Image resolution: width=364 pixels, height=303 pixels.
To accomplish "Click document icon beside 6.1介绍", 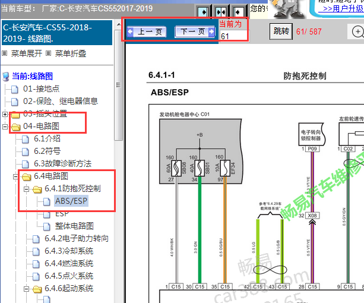I will tap(26, 140).
